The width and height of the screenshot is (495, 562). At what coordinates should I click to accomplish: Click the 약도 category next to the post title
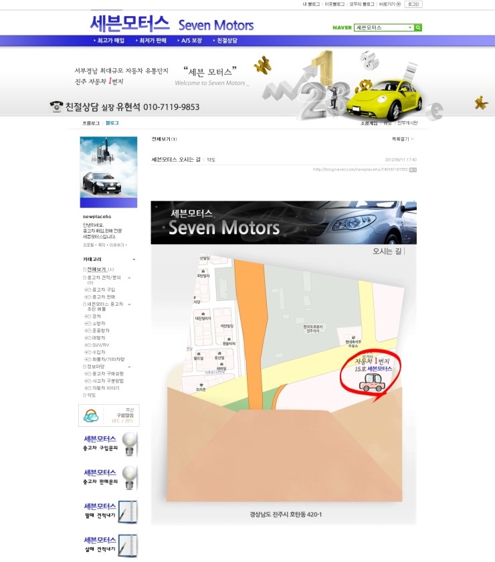211,160
